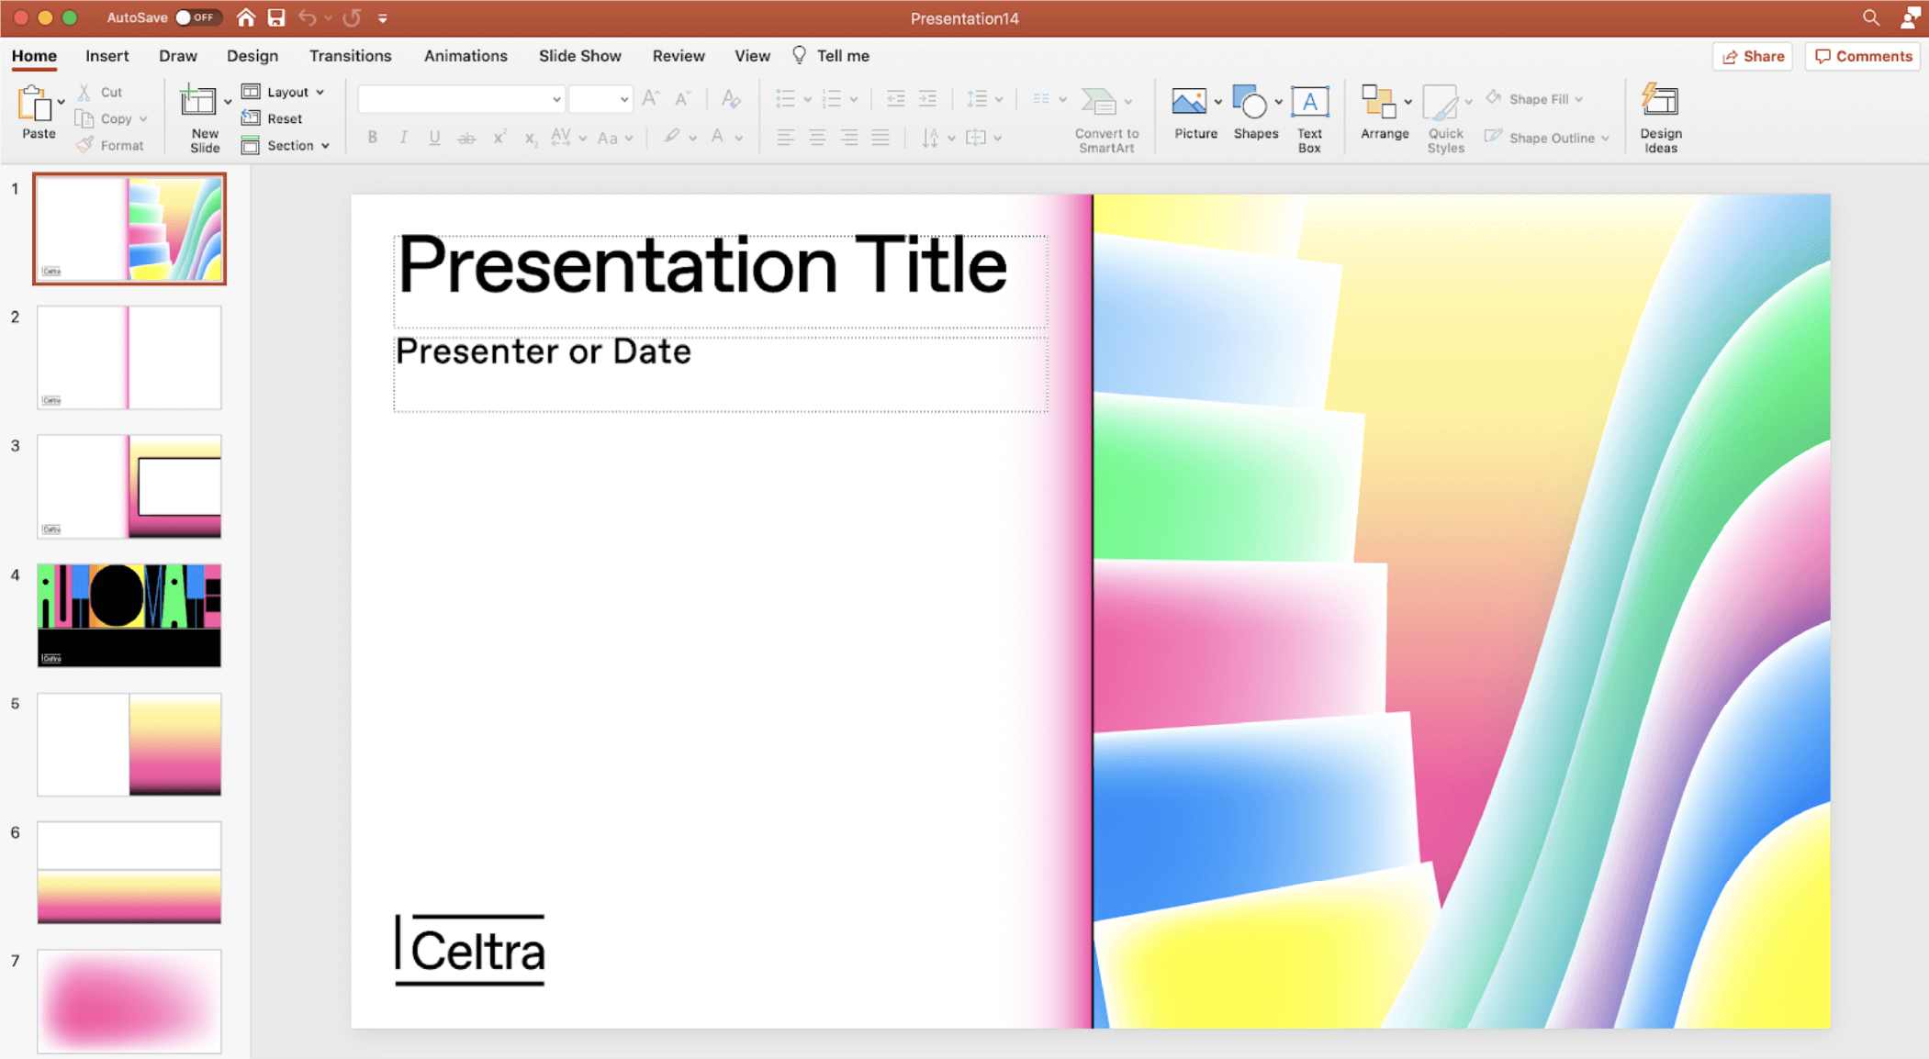Image resolution: width=1929 pixels, height=1059 pixels.
Task: Click the Arrange icon
Action: click(1379, 103)
